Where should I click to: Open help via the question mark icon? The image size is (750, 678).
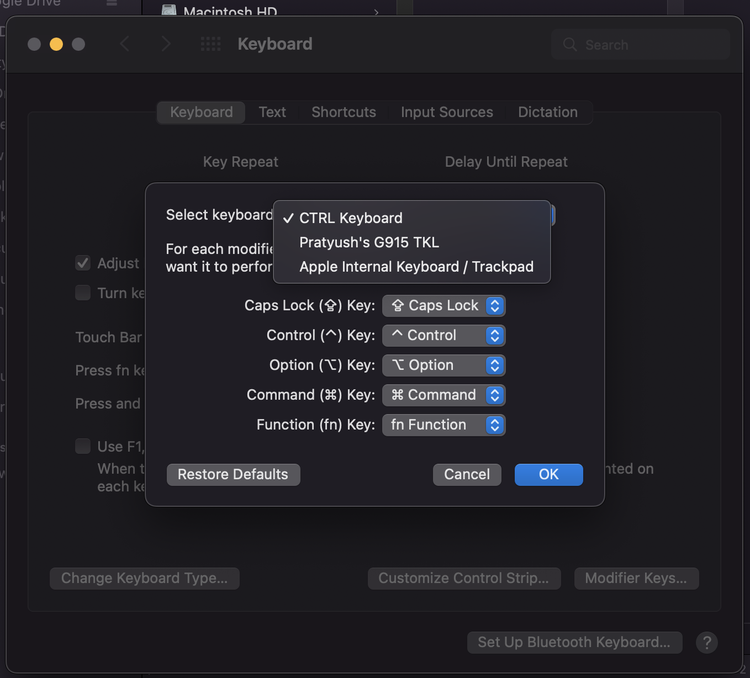[706, 642]
